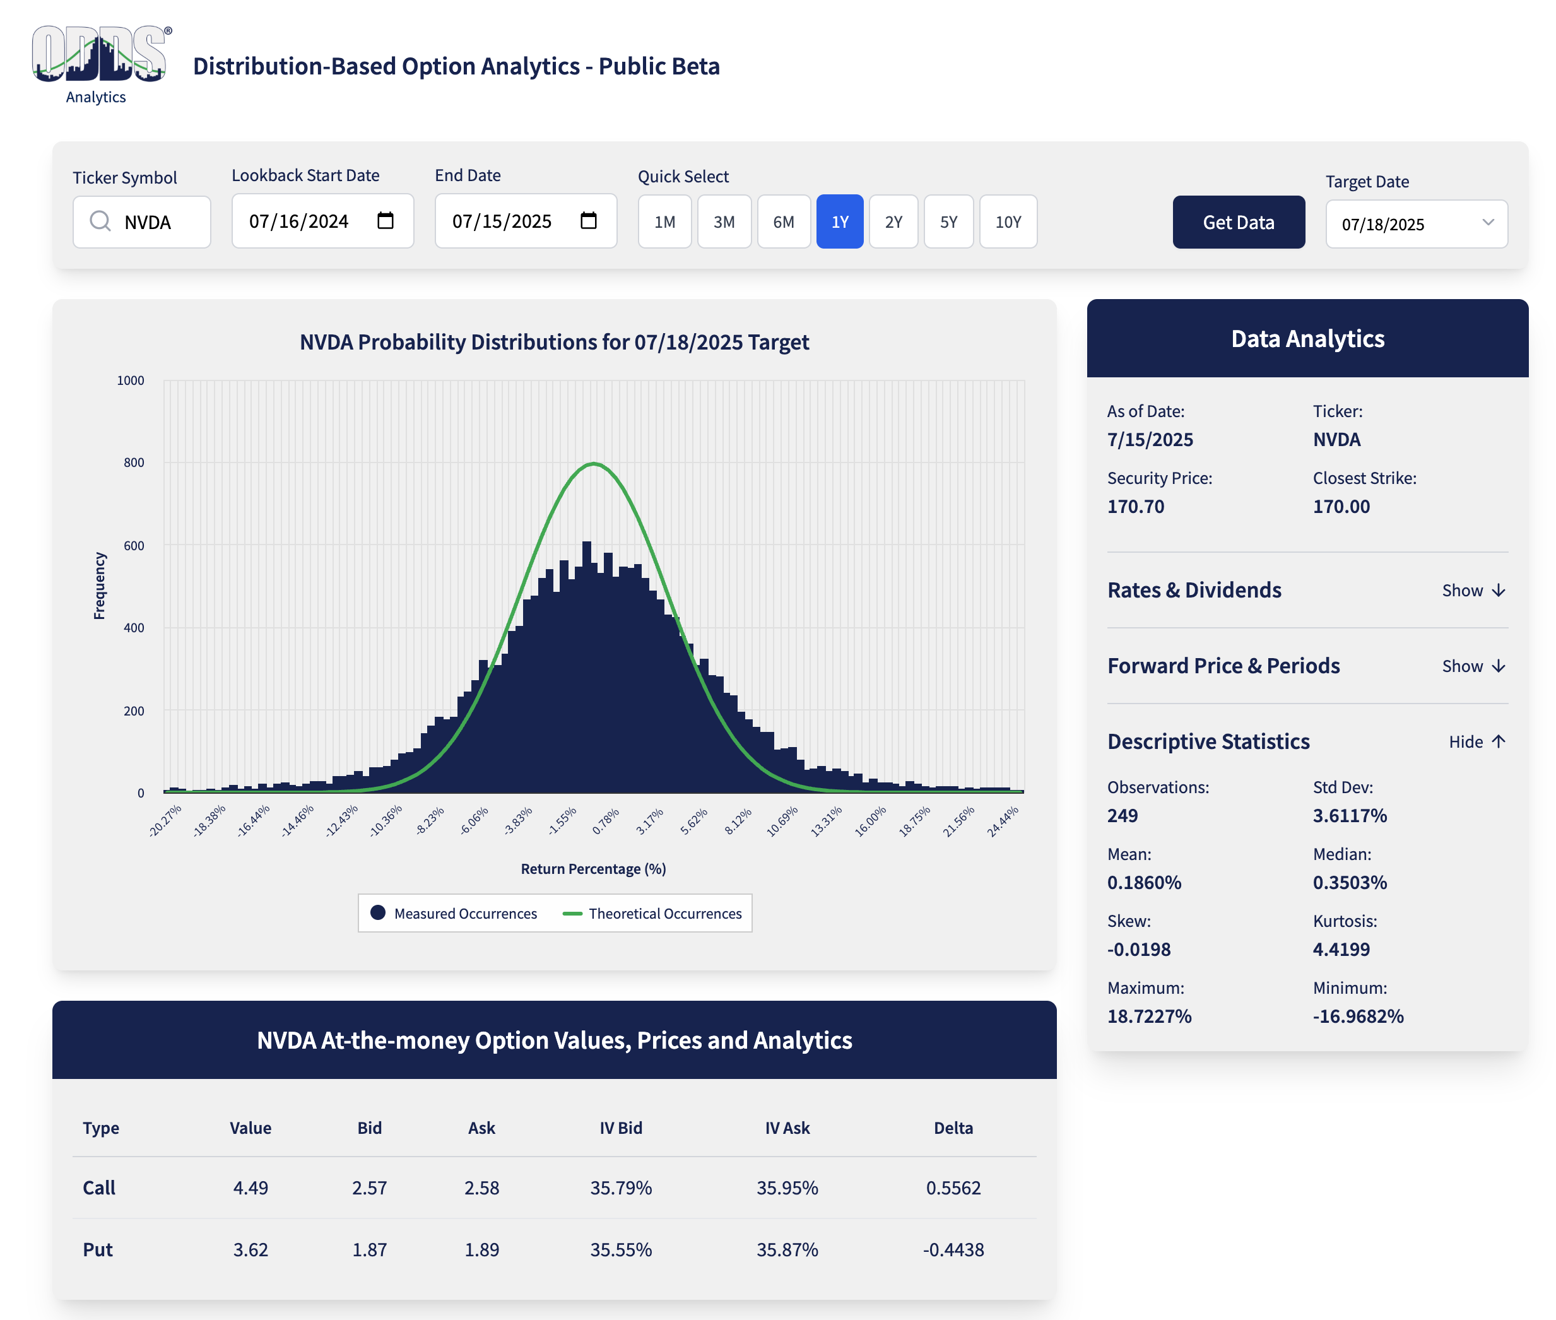
Task: Click Put IV Ask 35.87%
Action: coord(787,1250)
